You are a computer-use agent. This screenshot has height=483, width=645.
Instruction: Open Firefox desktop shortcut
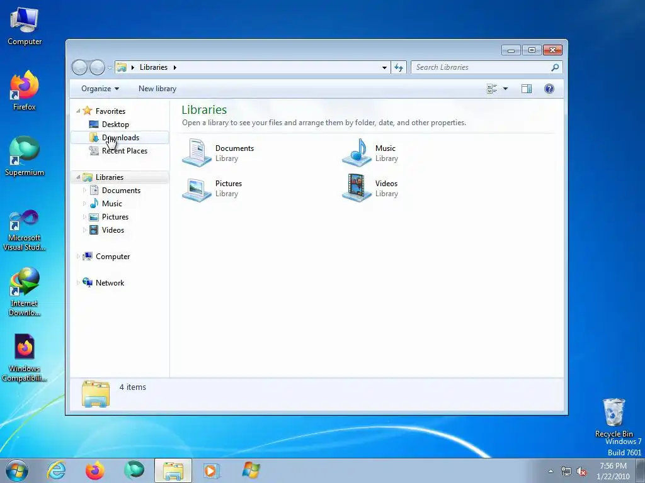coord(25,91)
